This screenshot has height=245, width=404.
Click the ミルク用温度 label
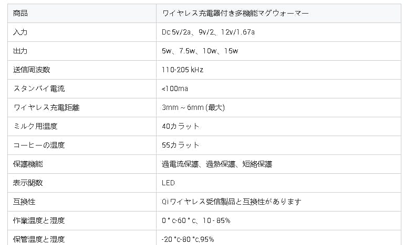point(35,126)
